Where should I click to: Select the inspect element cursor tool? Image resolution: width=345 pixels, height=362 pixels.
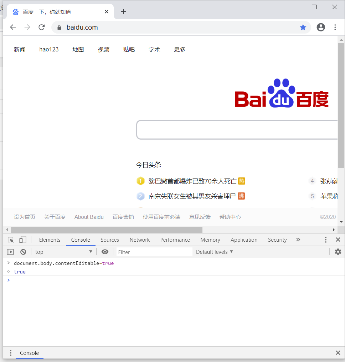(10, 240)
